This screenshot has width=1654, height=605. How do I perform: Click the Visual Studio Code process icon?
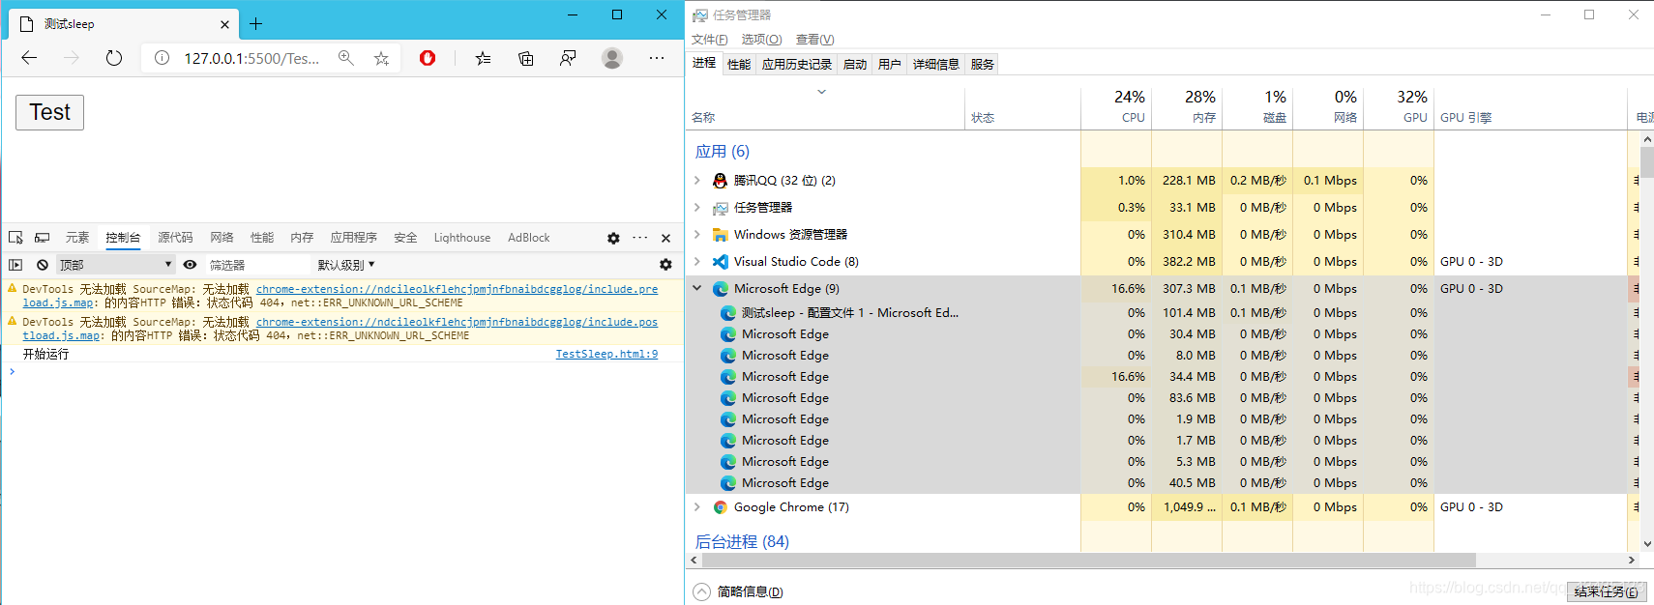point(721,262)
